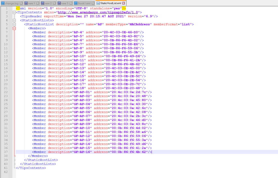Click the unsaved disk icon on new 3 tab
Screen dimensions: 278x178
pos(59,3)
